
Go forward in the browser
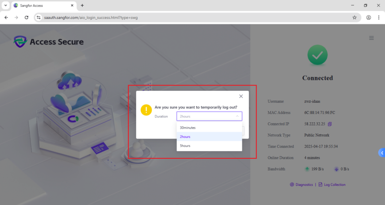click(x=16, y=17)
